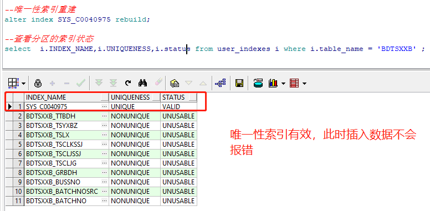Click the linked query tree icon
Viewport: 430px width, 211px height.
click(x=220, y=83)
